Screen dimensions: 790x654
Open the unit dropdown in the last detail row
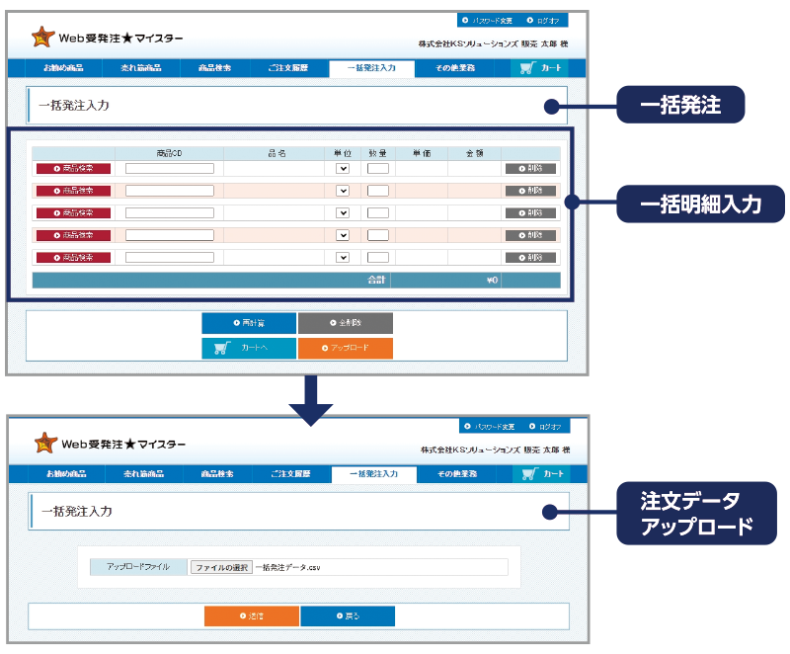click(x=344, y=257)
